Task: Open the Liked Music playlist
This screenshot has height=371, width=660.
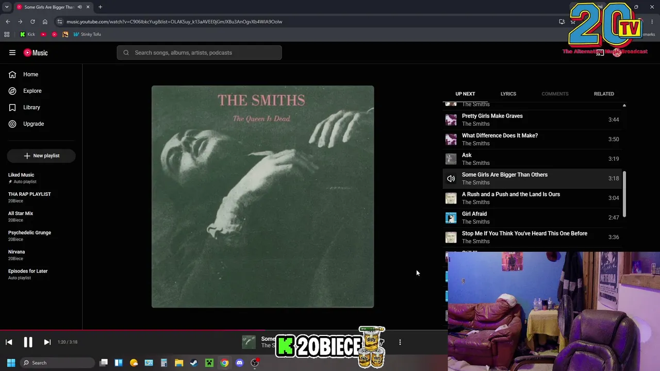Action: pyautogui.click(x=41, y=178)
